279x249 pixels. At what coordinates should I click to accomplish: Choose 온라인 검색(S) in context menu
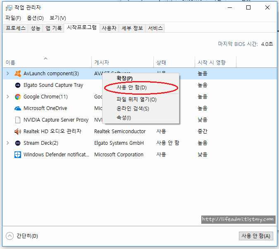(141, 108)
